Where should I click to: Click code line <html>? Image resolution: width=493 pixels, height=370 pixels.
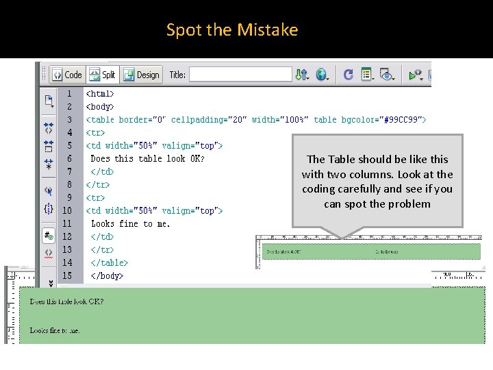pos(100,94)
